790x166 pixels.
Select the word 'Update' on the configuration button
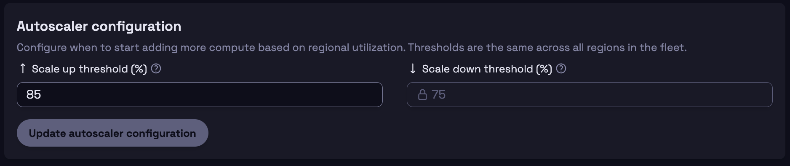(x=47, y=134)
